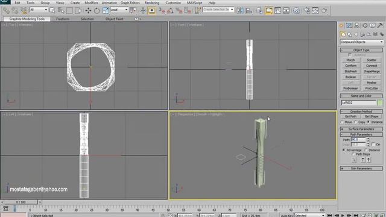Select Instance creation method radio
386x217 pixels.
click(x=369, y=122)
